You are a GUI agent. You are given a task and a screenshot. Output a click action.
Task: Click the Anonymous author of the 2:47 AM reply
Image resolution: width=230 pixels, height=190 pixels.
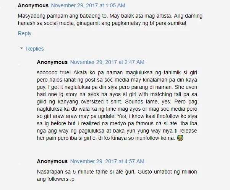coord(52,62)
